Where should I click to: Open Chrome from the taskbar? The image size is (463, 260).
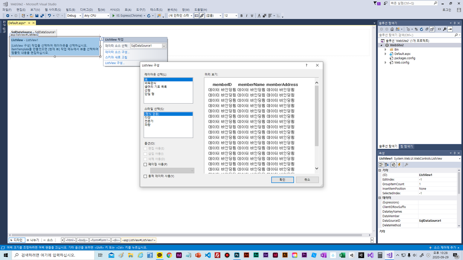click(169, 255)
